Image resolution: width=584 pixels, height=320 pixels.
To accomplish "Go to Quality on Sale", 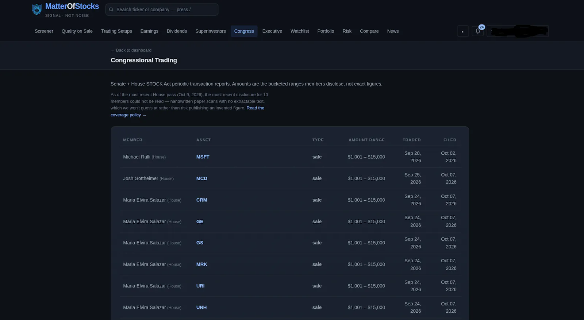I will (x=77, y=31).
